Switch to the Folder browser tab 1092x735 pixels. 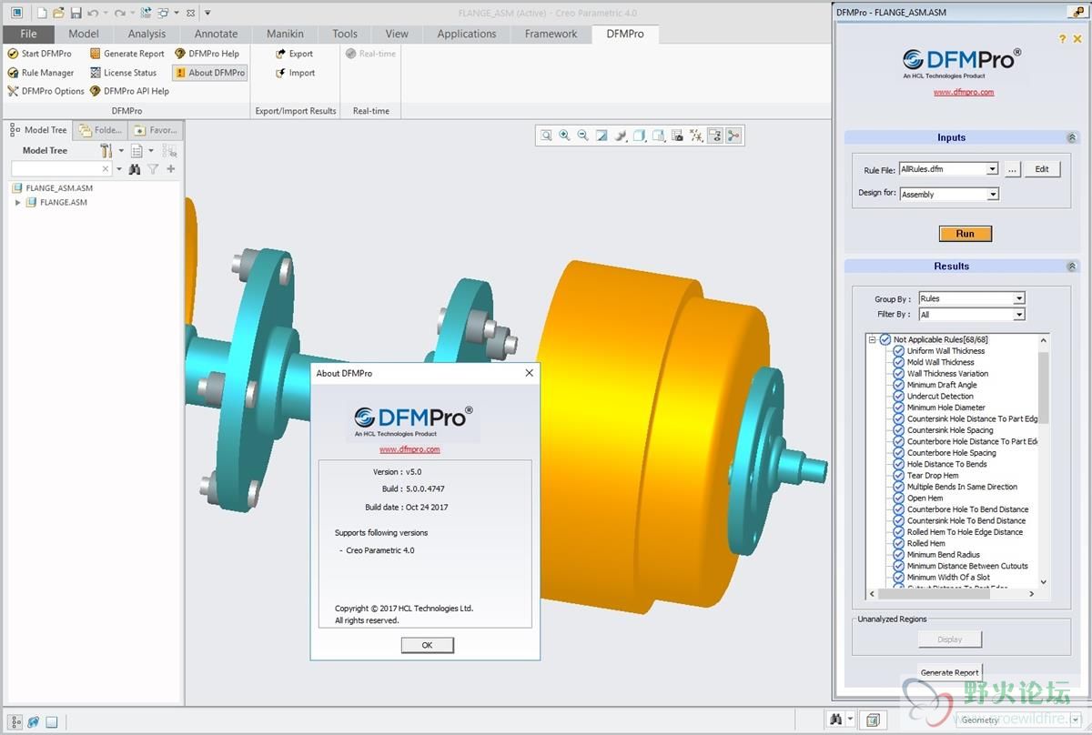point(100,130)
